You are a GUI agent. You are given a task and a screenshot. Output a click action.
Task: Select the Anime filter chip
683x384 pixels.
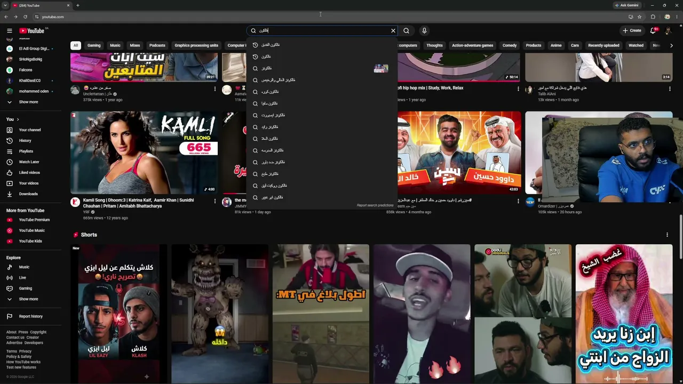pos(556,45)
